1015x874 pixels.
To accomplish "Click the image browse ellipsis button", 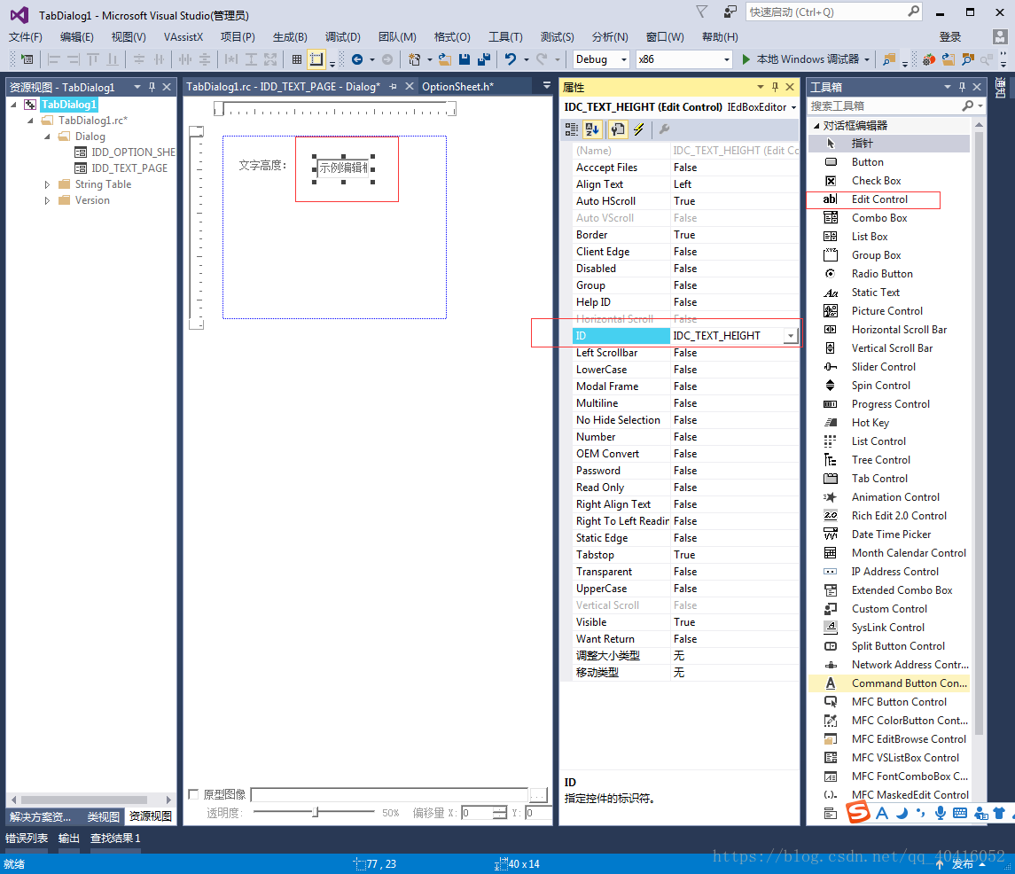I will (x=539, y=795).
